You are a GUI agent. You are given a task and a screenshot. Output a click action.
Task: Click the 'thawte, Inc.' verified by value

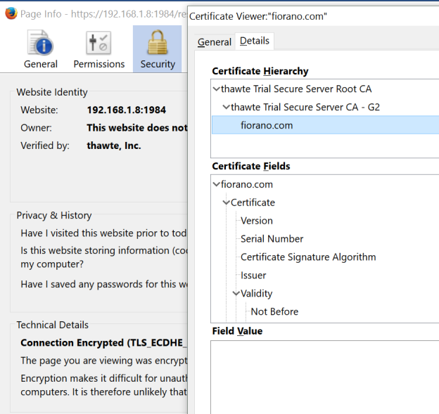pos(114,145)
